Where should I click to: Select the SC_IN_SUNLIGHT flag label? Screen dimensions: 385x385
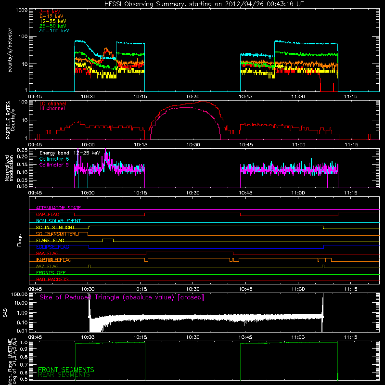click(x=55, y=227)
